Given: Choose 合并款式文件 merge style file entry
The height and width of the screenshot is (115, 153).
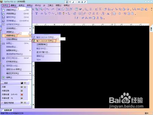Looking at the screenshot, I should coord(17,25).
